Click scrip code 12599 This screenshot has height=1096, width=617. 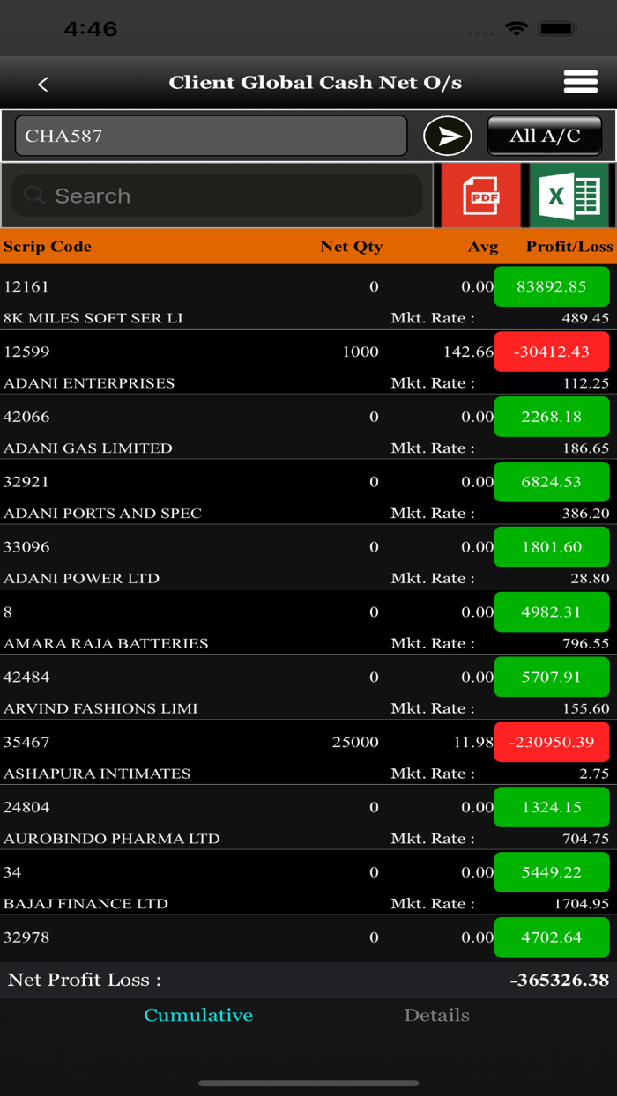[x=26, y=352]
